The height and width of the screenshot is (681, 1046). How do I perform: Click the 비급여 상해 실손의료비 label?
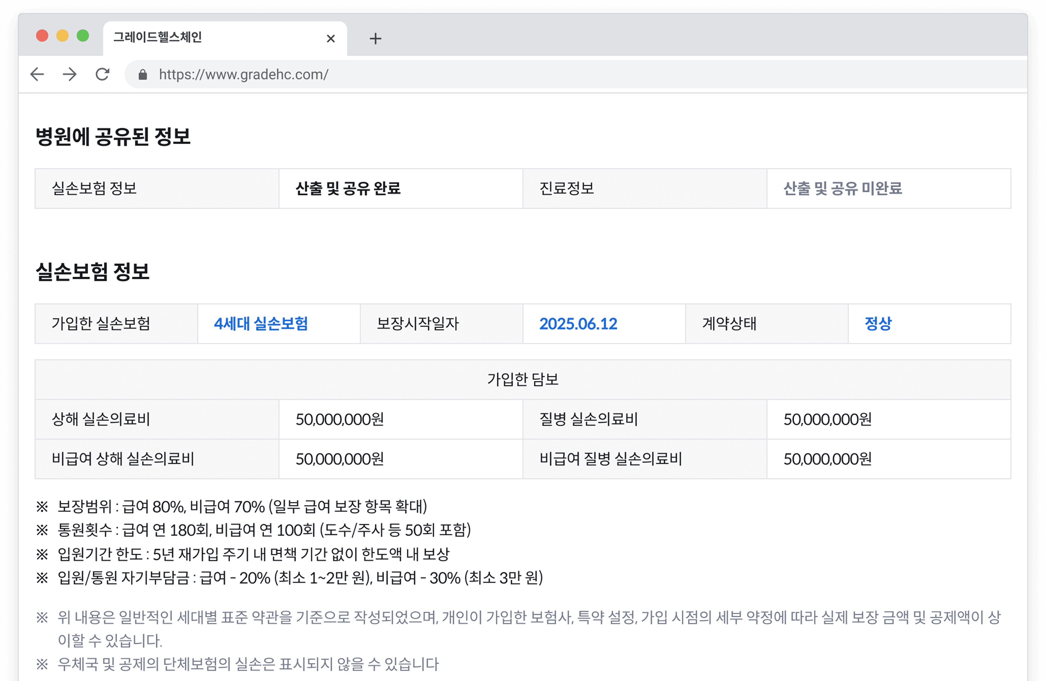[123, 459]
